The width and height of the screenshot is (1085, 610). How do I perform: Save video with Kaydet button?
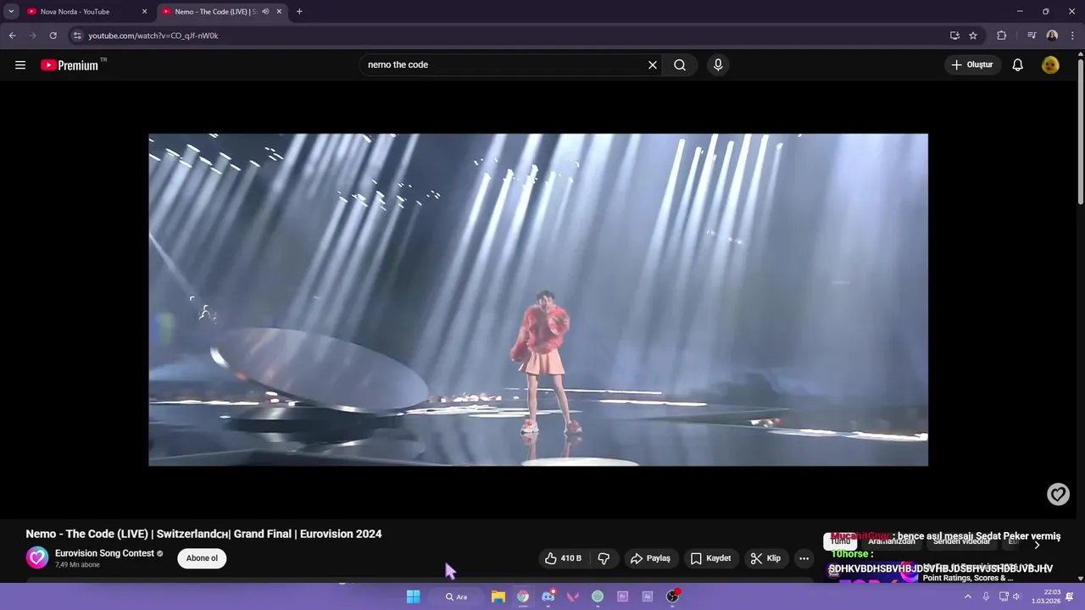[x=710, y=558]
